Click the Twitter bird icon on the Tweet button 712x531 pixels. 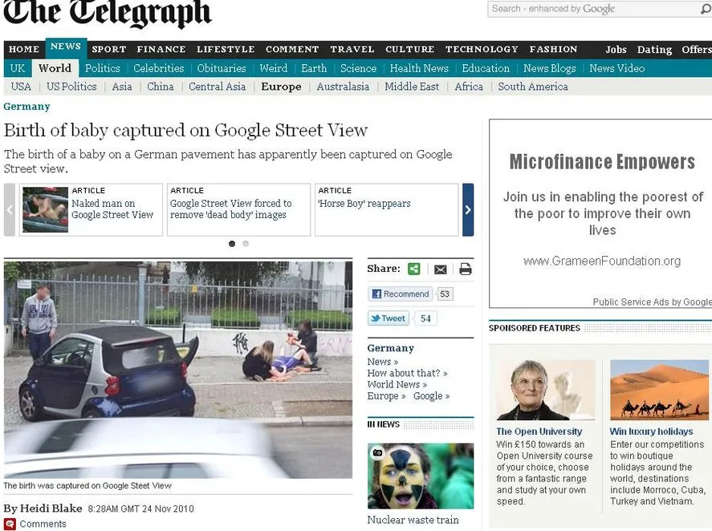tap(376, 318)
